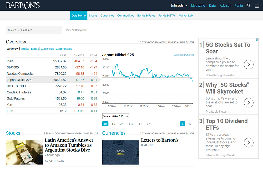Image resolution: width=263 pixels, height=169 pixels.
Task: Open the search magnifier icon
Action: coord(249,6)
